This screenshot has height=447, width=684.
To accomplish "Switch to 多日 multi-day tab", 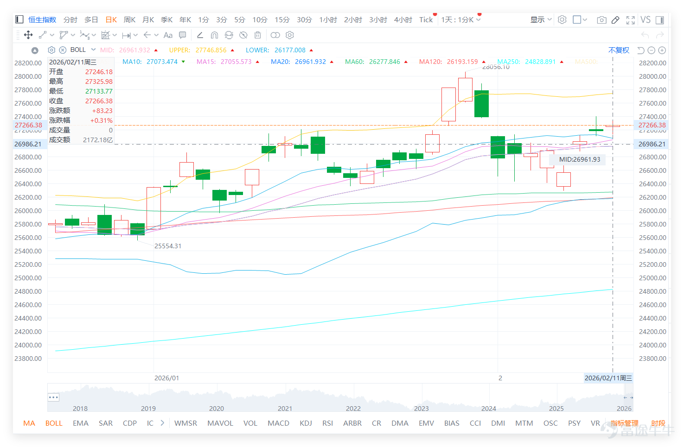I will tap(91, 19).
